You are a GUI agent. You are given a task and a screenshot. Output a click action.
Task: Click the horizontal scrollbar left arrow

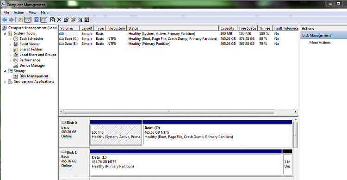(61, 112)
